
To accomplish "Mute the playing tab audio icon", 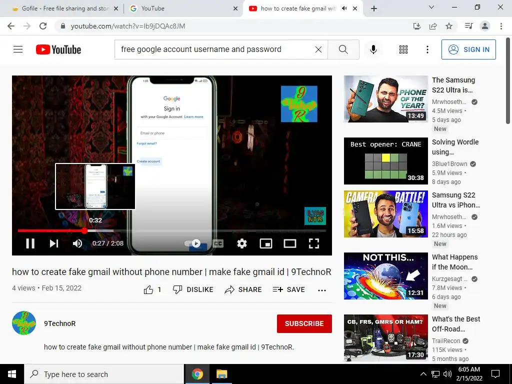I will (x=344, y=8).
